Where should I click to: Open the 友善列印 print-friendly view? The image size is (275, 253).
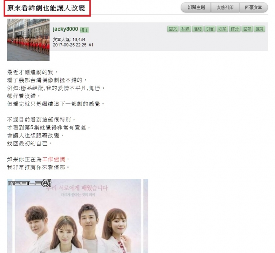[x=225, y=8]
